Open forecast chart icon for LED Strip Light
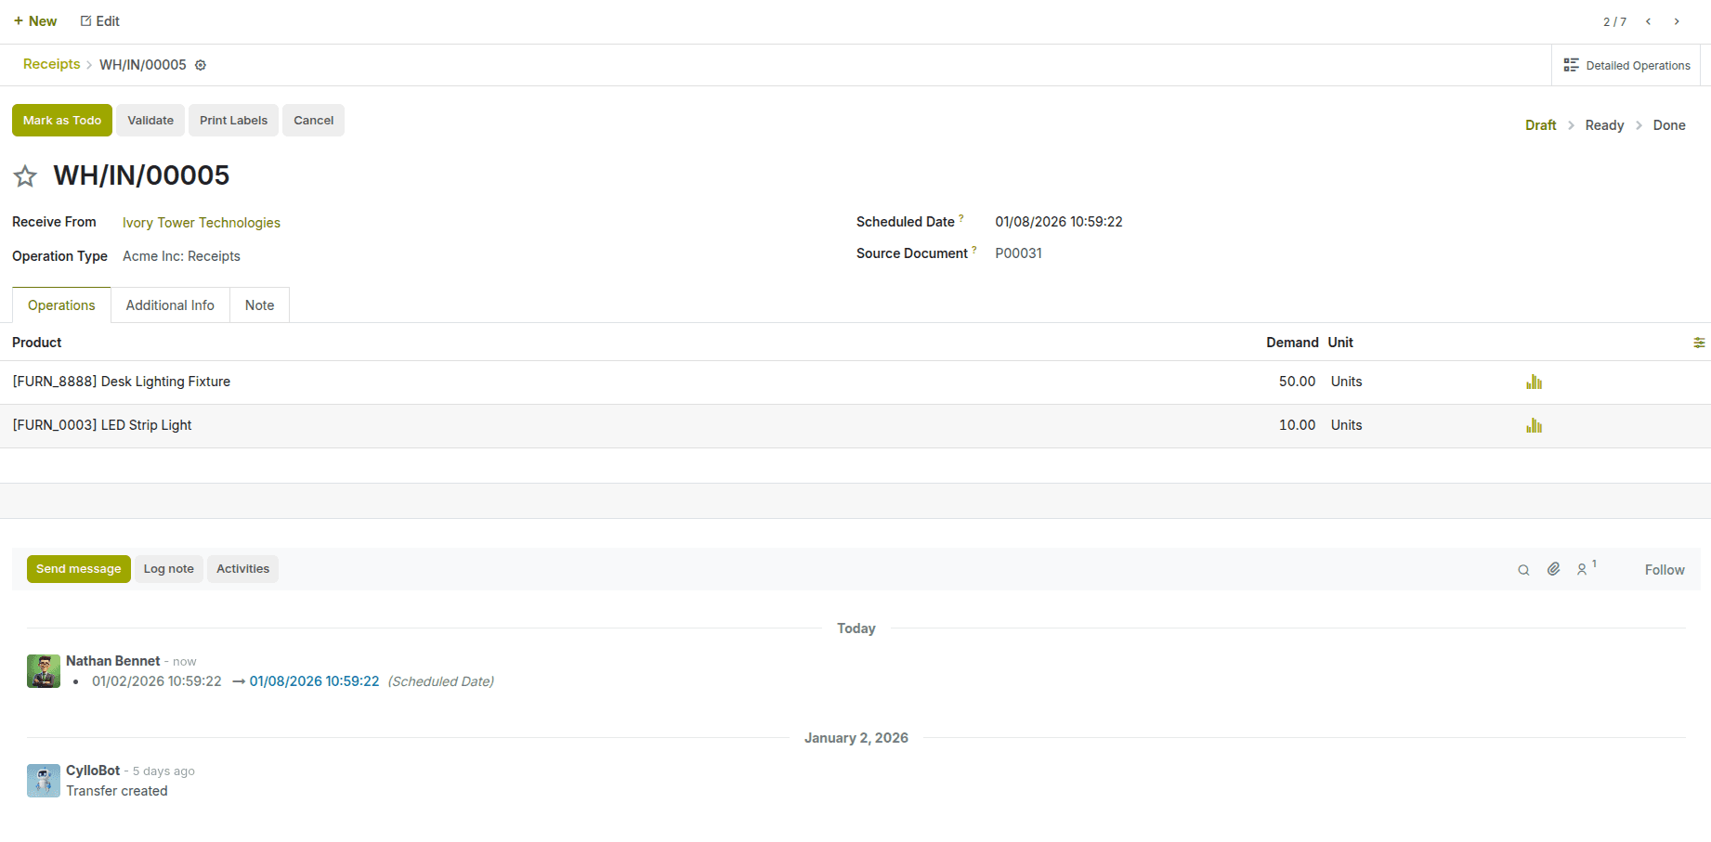Viewport: 1711px width, 842px height. point(1534,426)
